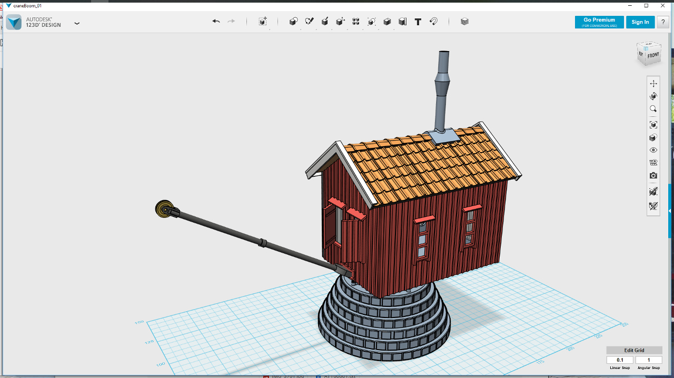Click the Angular Snap value field

(x=649, y=360)
